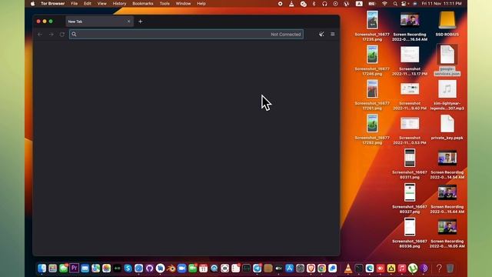The height and width of the screenshot is (277, 492).
Task: Select Screen Recording 16.54 AM file
Action: tap(410, 27)
